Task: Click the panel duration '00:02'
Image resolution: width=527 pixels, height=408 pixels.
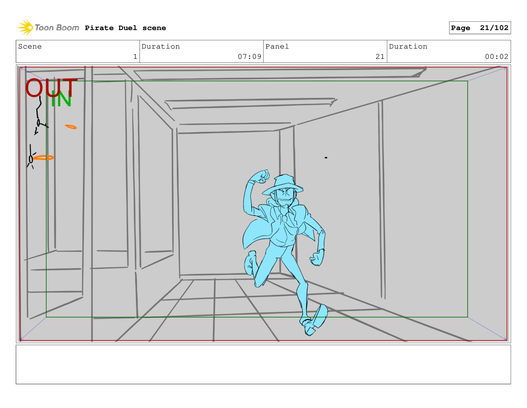Action: pyautogui.click(x=497, y=57)
